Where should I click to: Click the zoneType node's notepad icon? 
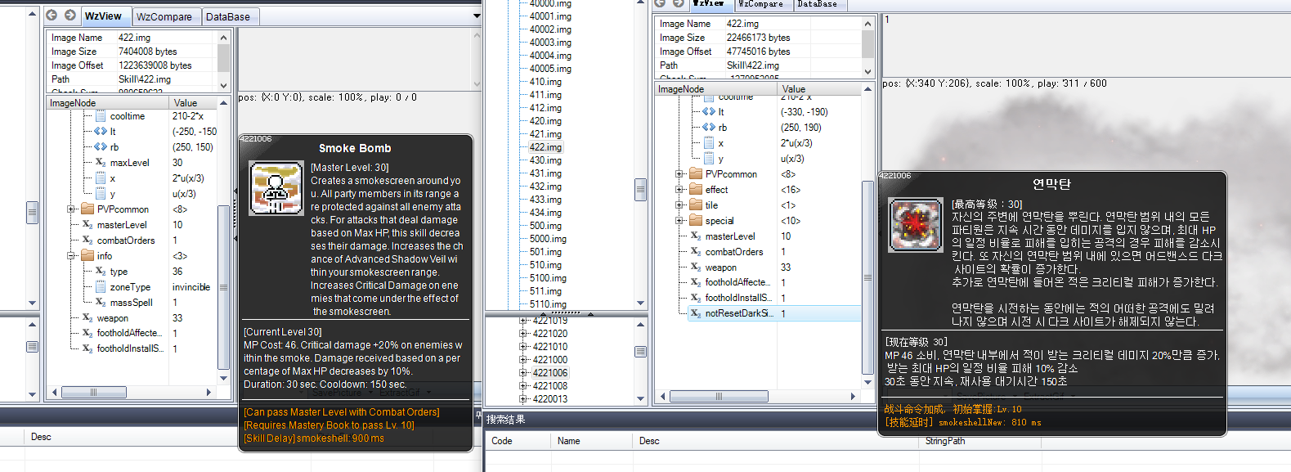pyautogui.click(x=101, y=287)
